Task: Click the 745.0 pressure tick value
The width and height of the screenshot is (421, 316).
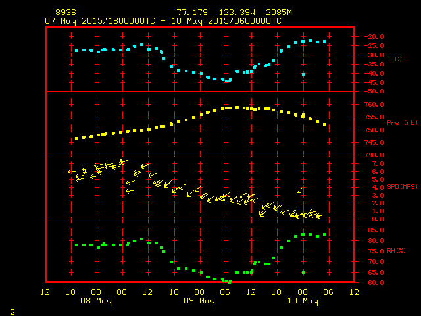Action: pos(374,143)
